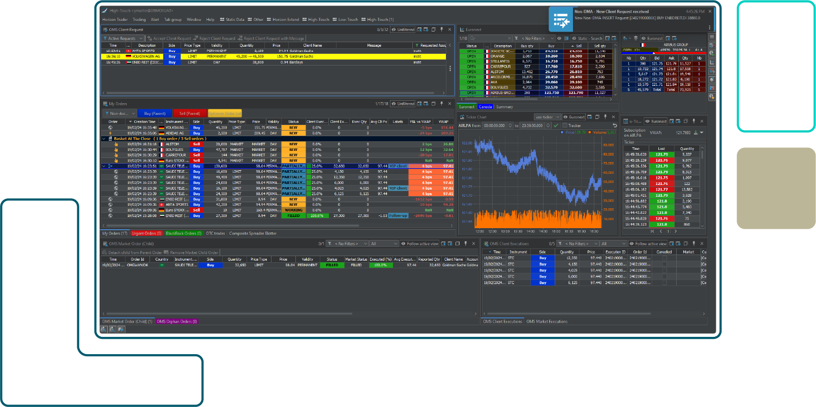Toggle Follow active view in OMS Market Order
This screenshot has height=407, width=816.
pos(420,243)
